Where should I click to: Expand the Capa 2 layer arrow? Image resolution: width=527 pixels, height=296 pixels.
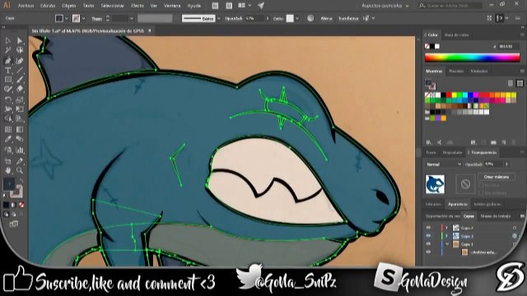[446, 228]
